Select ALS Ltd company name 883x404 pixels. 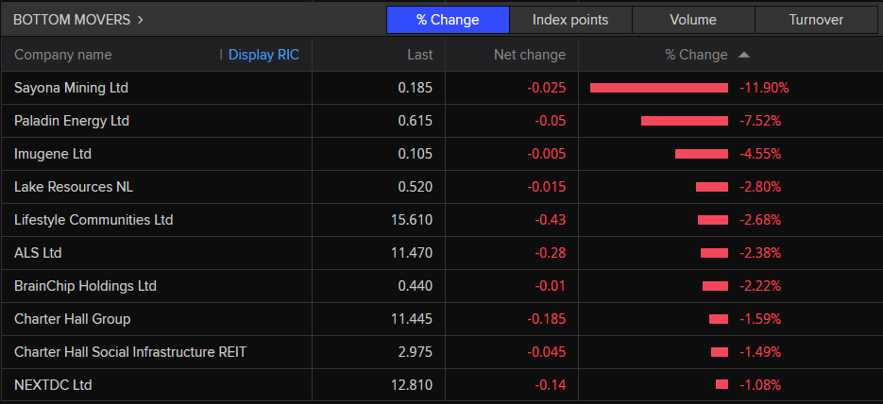pyautogui.click(x=38, y=253)
